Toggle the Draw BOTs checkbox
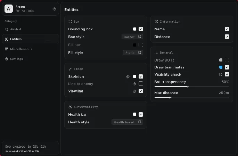238x156 pixels. (x=227, y=60)
